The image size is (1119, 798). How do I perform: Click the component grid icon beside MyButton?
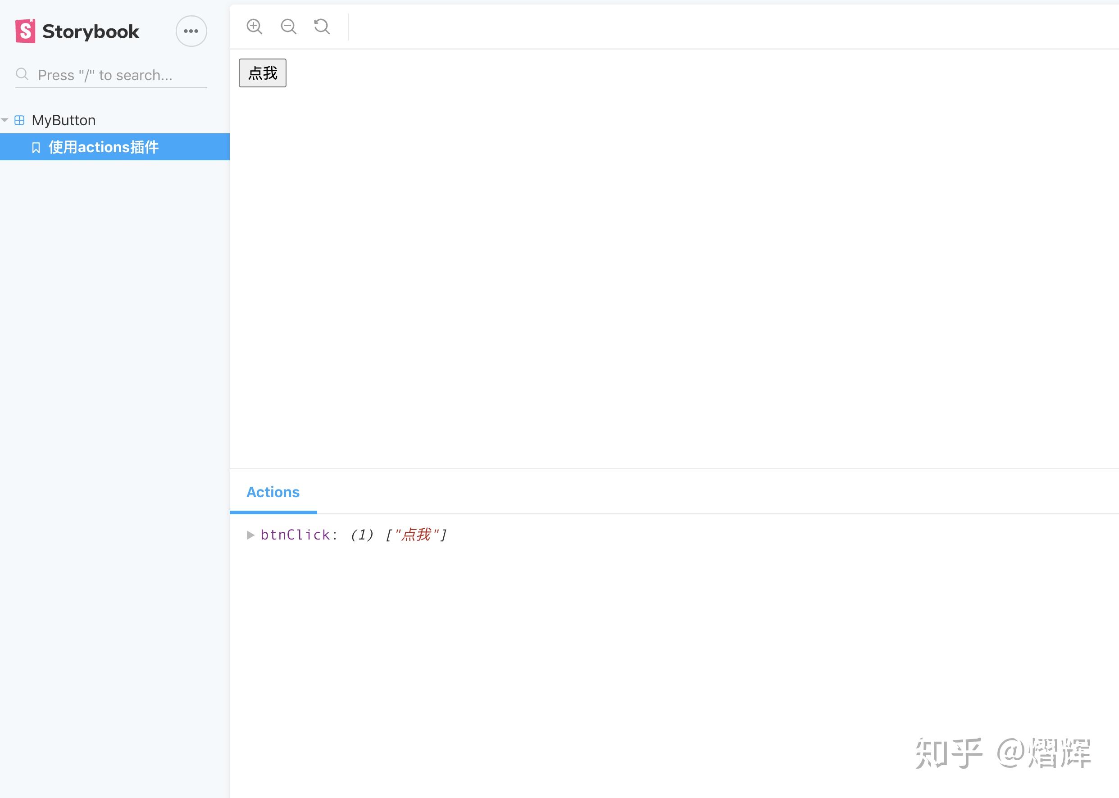(19, 120)
